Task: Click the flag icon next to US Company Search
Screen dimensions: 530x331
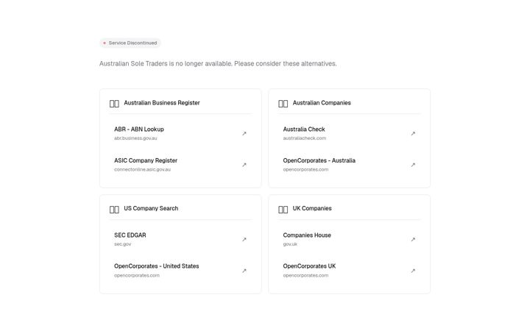Action: (x=114, y=210)
